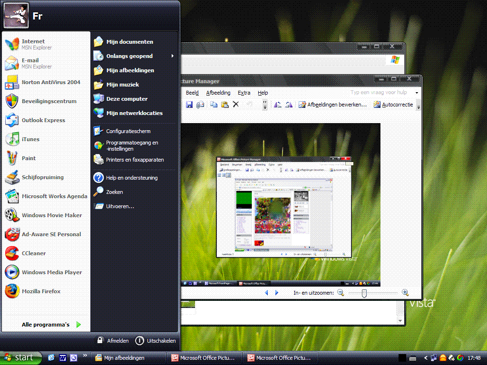Click the displayed picture preview
The width and height of the screenshot is (487, 365).
[281, 205]
